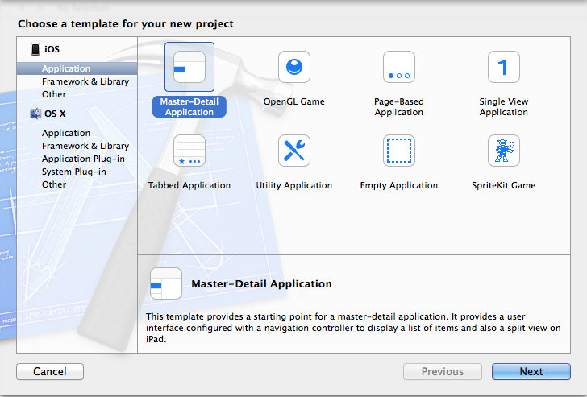Click the Master-Detail icon in description pane

tap(166, 283)
